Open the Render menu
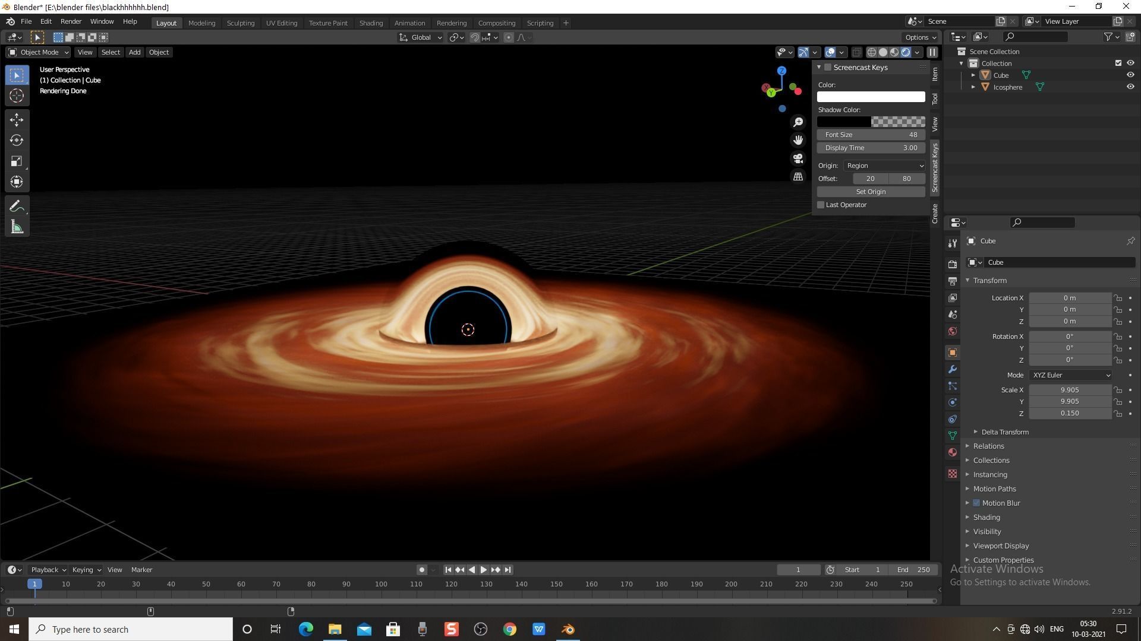This screenshot has height=641, width=1141. (x=71, y=21)
